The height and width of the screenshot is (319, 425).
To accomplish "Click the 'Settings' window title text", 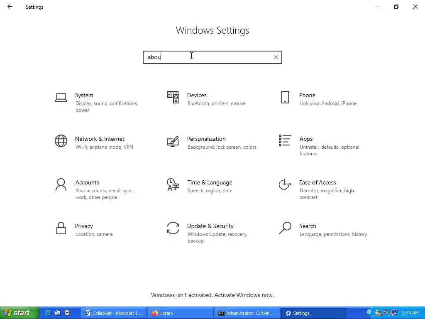I will (34, 7).
